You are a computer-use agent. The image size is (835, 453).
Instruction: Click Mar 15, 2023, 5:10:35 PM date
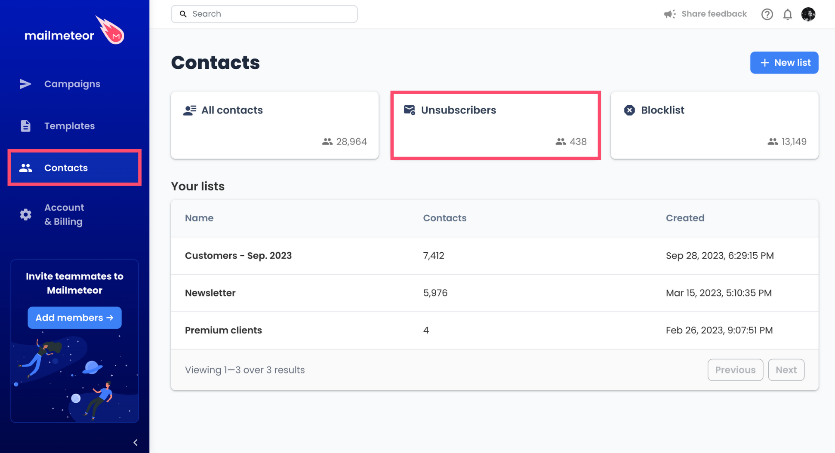pyautogui.click(x=719, y=293)
